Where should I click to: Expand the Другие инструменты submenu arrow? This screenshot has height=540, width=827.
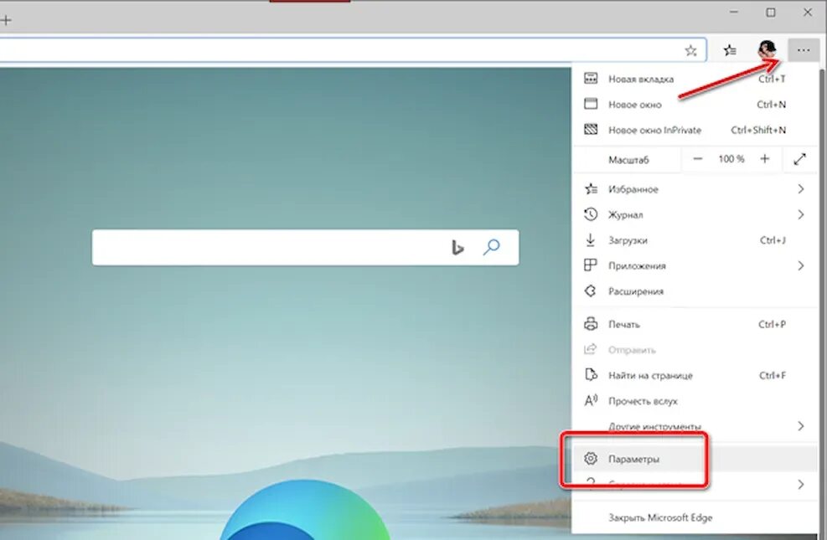pyautogui.click(x=801, y=425)
